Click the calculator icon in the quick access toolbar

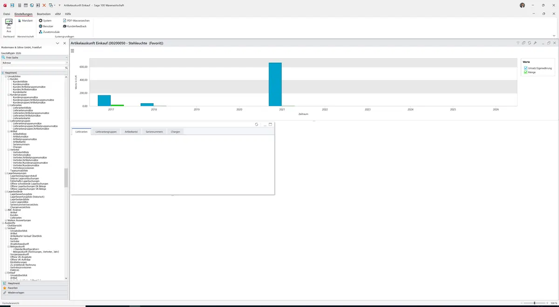pos(19,5)
